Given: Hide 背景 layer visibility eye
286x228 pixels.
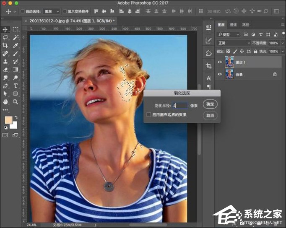Looking at the screenshot, I should click(x=220, y=74).
